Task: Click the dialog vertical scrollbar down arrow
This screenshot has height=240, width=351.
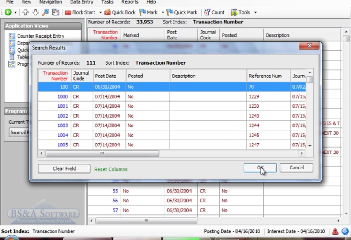Action: [310, 146]
